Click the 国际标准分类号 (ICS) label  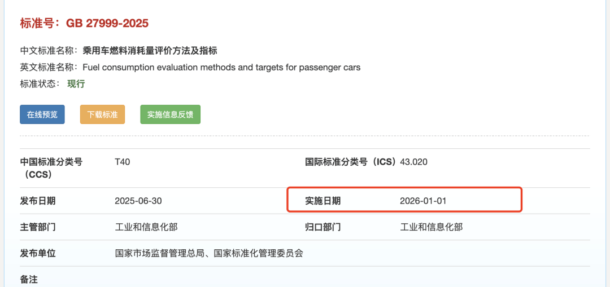350,162
